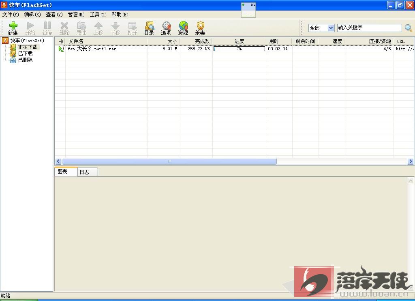Screen dimensions: 415x301
Task: Sort by 速度 column header
Action: [x=332, y=41]
